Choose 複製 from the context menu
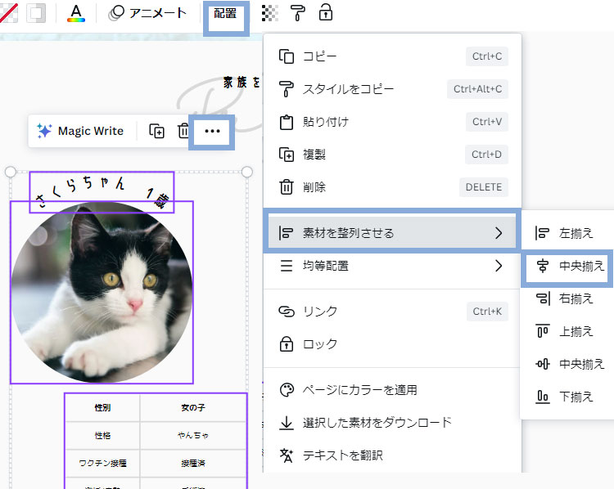This screenshot has width=614, height=489. click(392, 155)
